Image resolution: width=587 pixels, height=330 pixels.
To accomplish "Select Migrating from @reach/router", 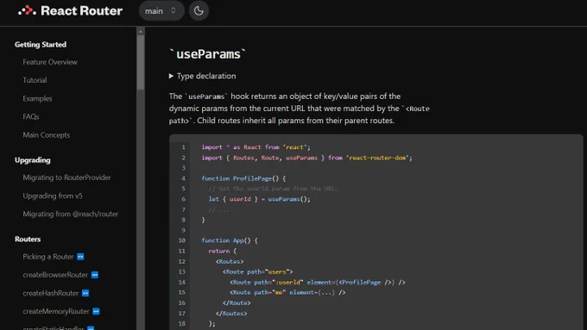I will pos(71,214).
